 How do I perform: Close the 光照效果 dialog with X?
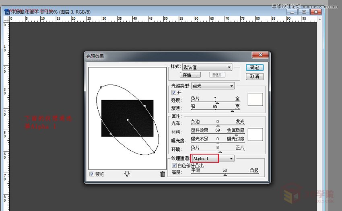[260, 55]
